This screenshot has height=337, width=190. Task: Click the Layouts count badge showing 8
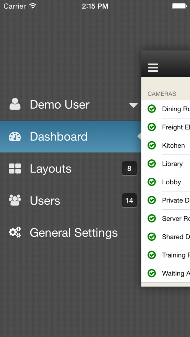[129, 168]
